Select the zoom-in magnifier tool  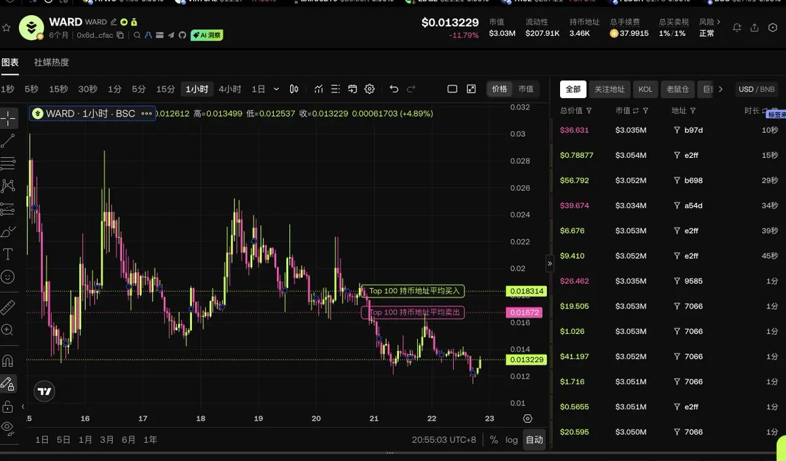point(8,329)
